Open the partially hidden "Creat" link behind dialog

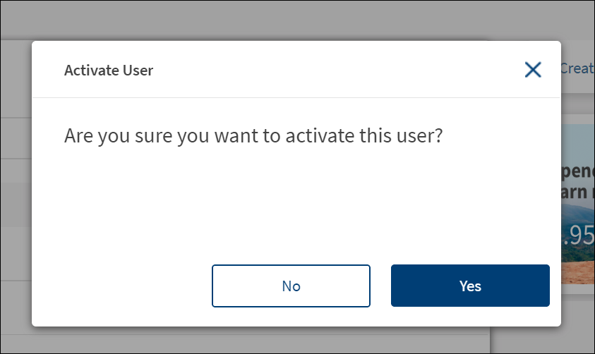click(x=576, y=68)
